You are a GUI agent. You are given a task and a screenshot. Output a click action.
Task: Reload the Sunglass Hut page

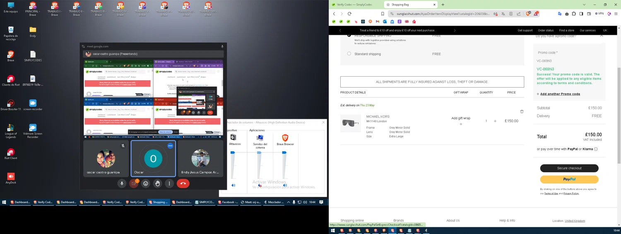[x=349, y=14]
